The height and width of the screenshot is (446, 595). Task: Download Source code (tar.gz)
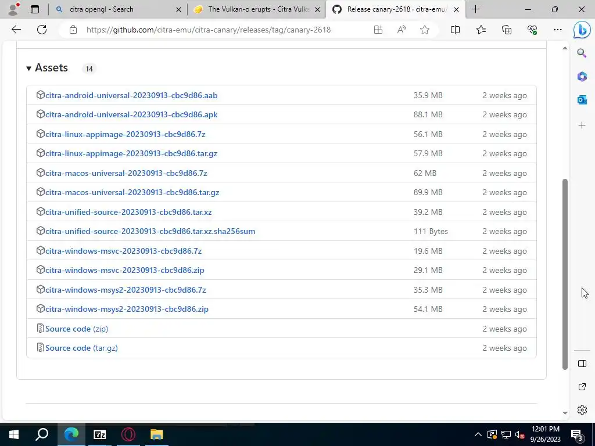click(x=81, y=348)
